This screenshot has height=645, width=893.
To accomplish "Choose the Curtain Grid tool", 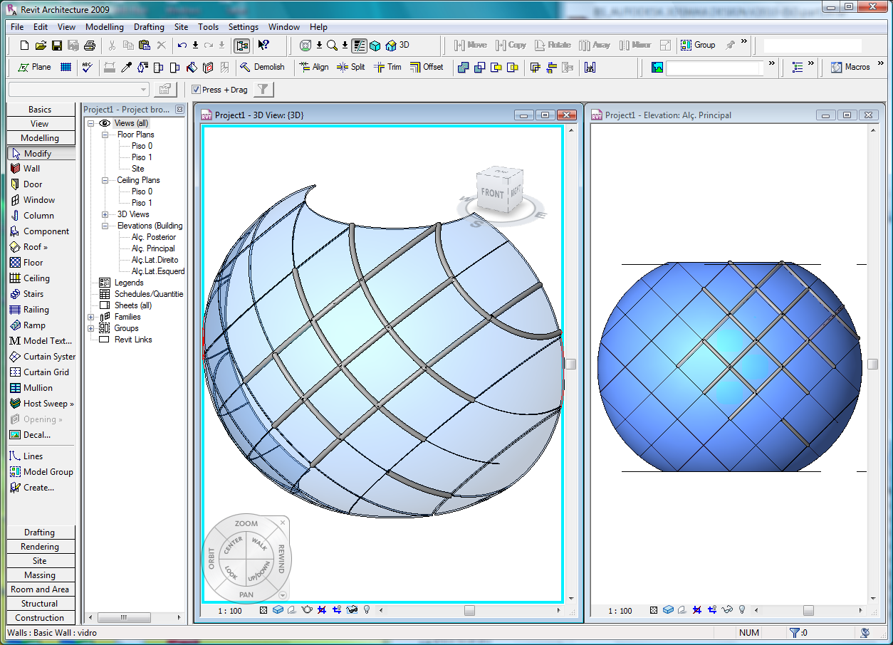I will point(46,372).
